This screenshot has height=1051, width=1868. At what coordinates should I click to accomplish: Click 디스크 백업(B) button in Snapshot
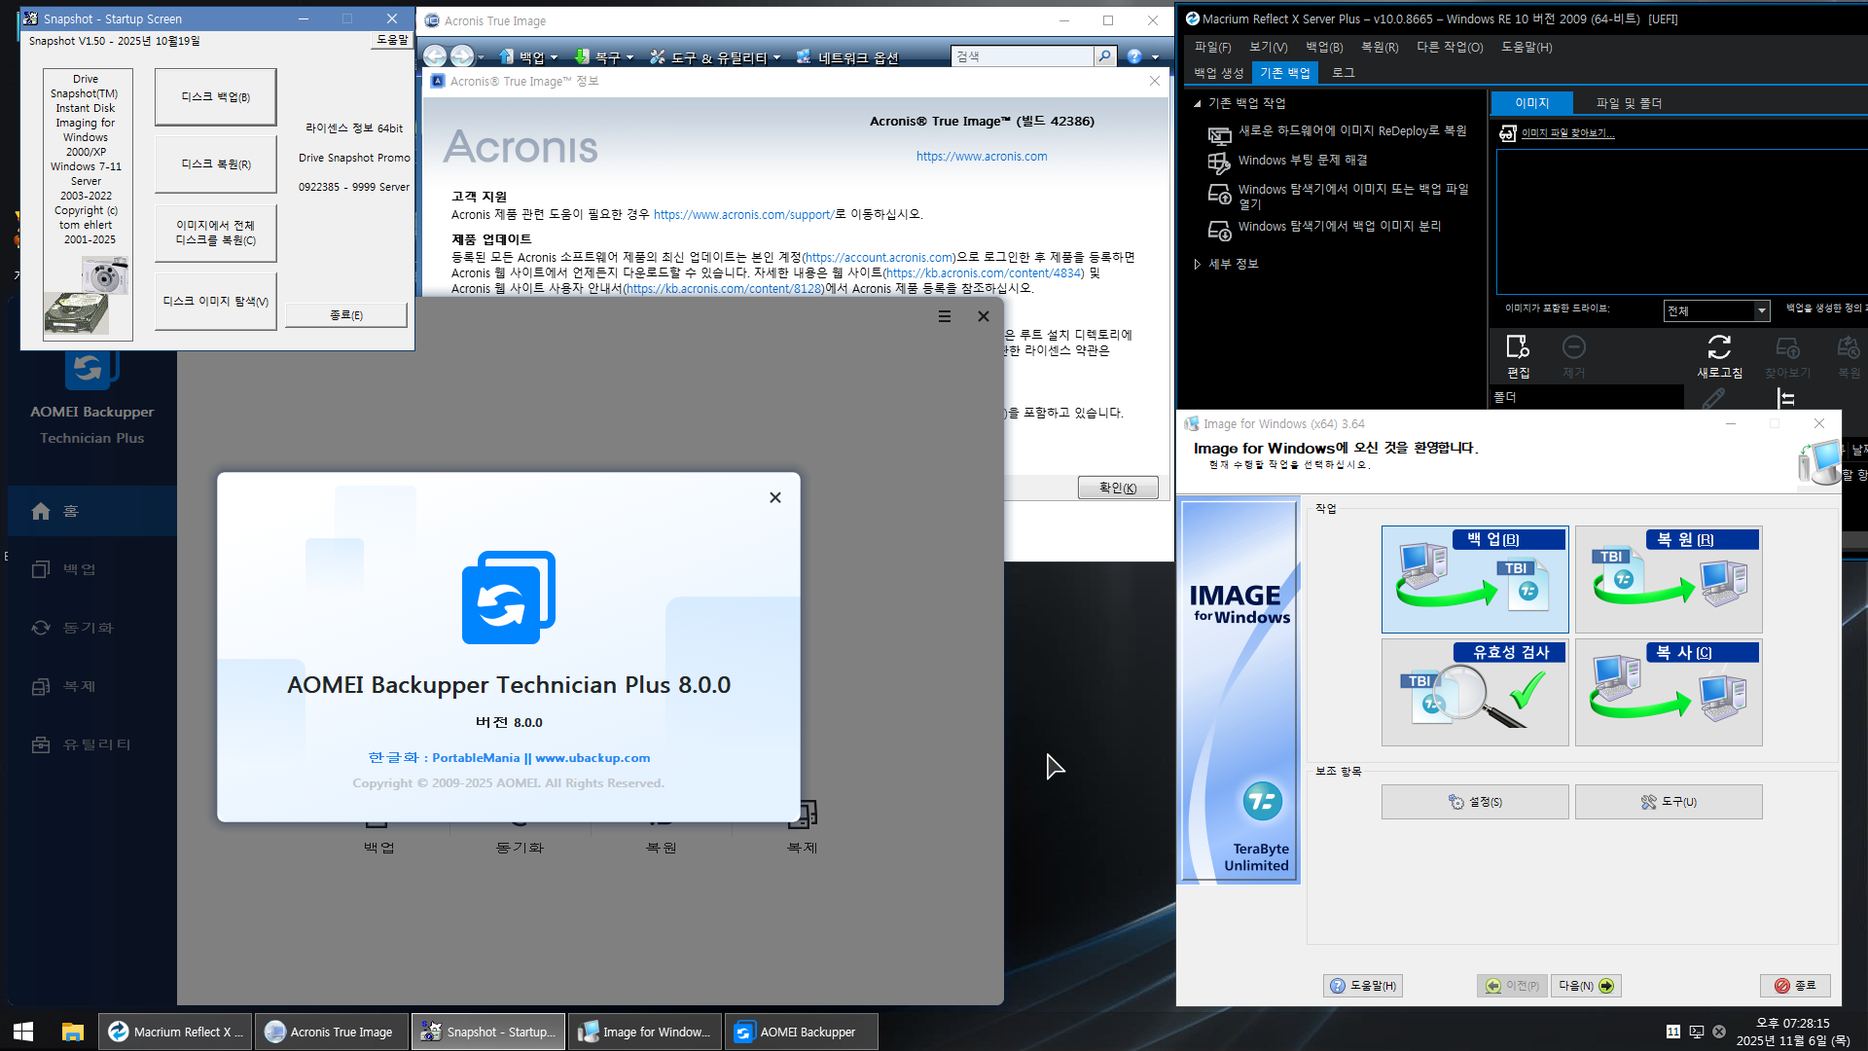tap(215, 97)
